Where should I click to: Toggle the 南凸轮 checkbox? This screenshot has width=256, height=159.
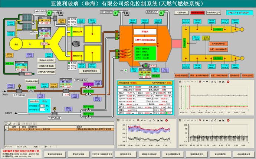69,63
